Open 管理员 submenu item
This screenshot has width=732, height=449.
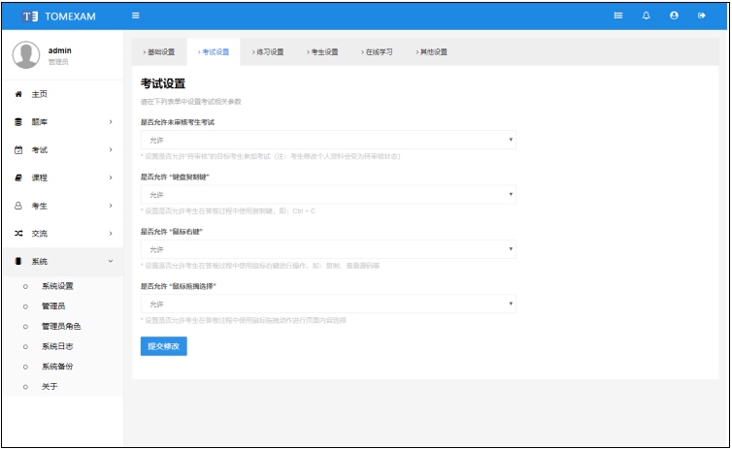click(x=53, y=305)
